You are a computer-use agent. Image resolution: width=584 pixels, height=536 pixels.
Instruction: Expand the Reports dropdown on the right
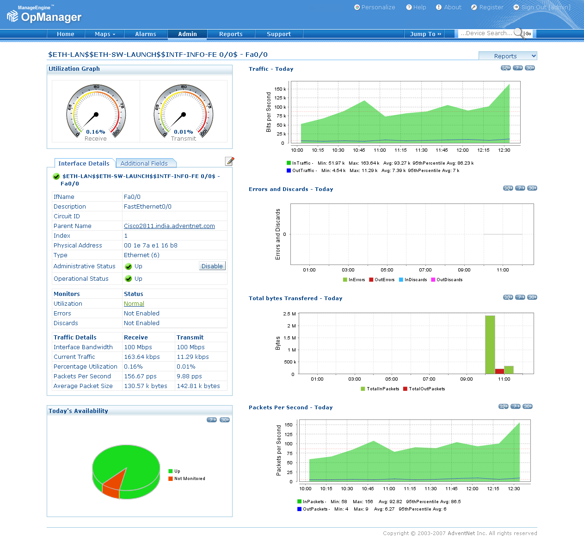point(508,56)
